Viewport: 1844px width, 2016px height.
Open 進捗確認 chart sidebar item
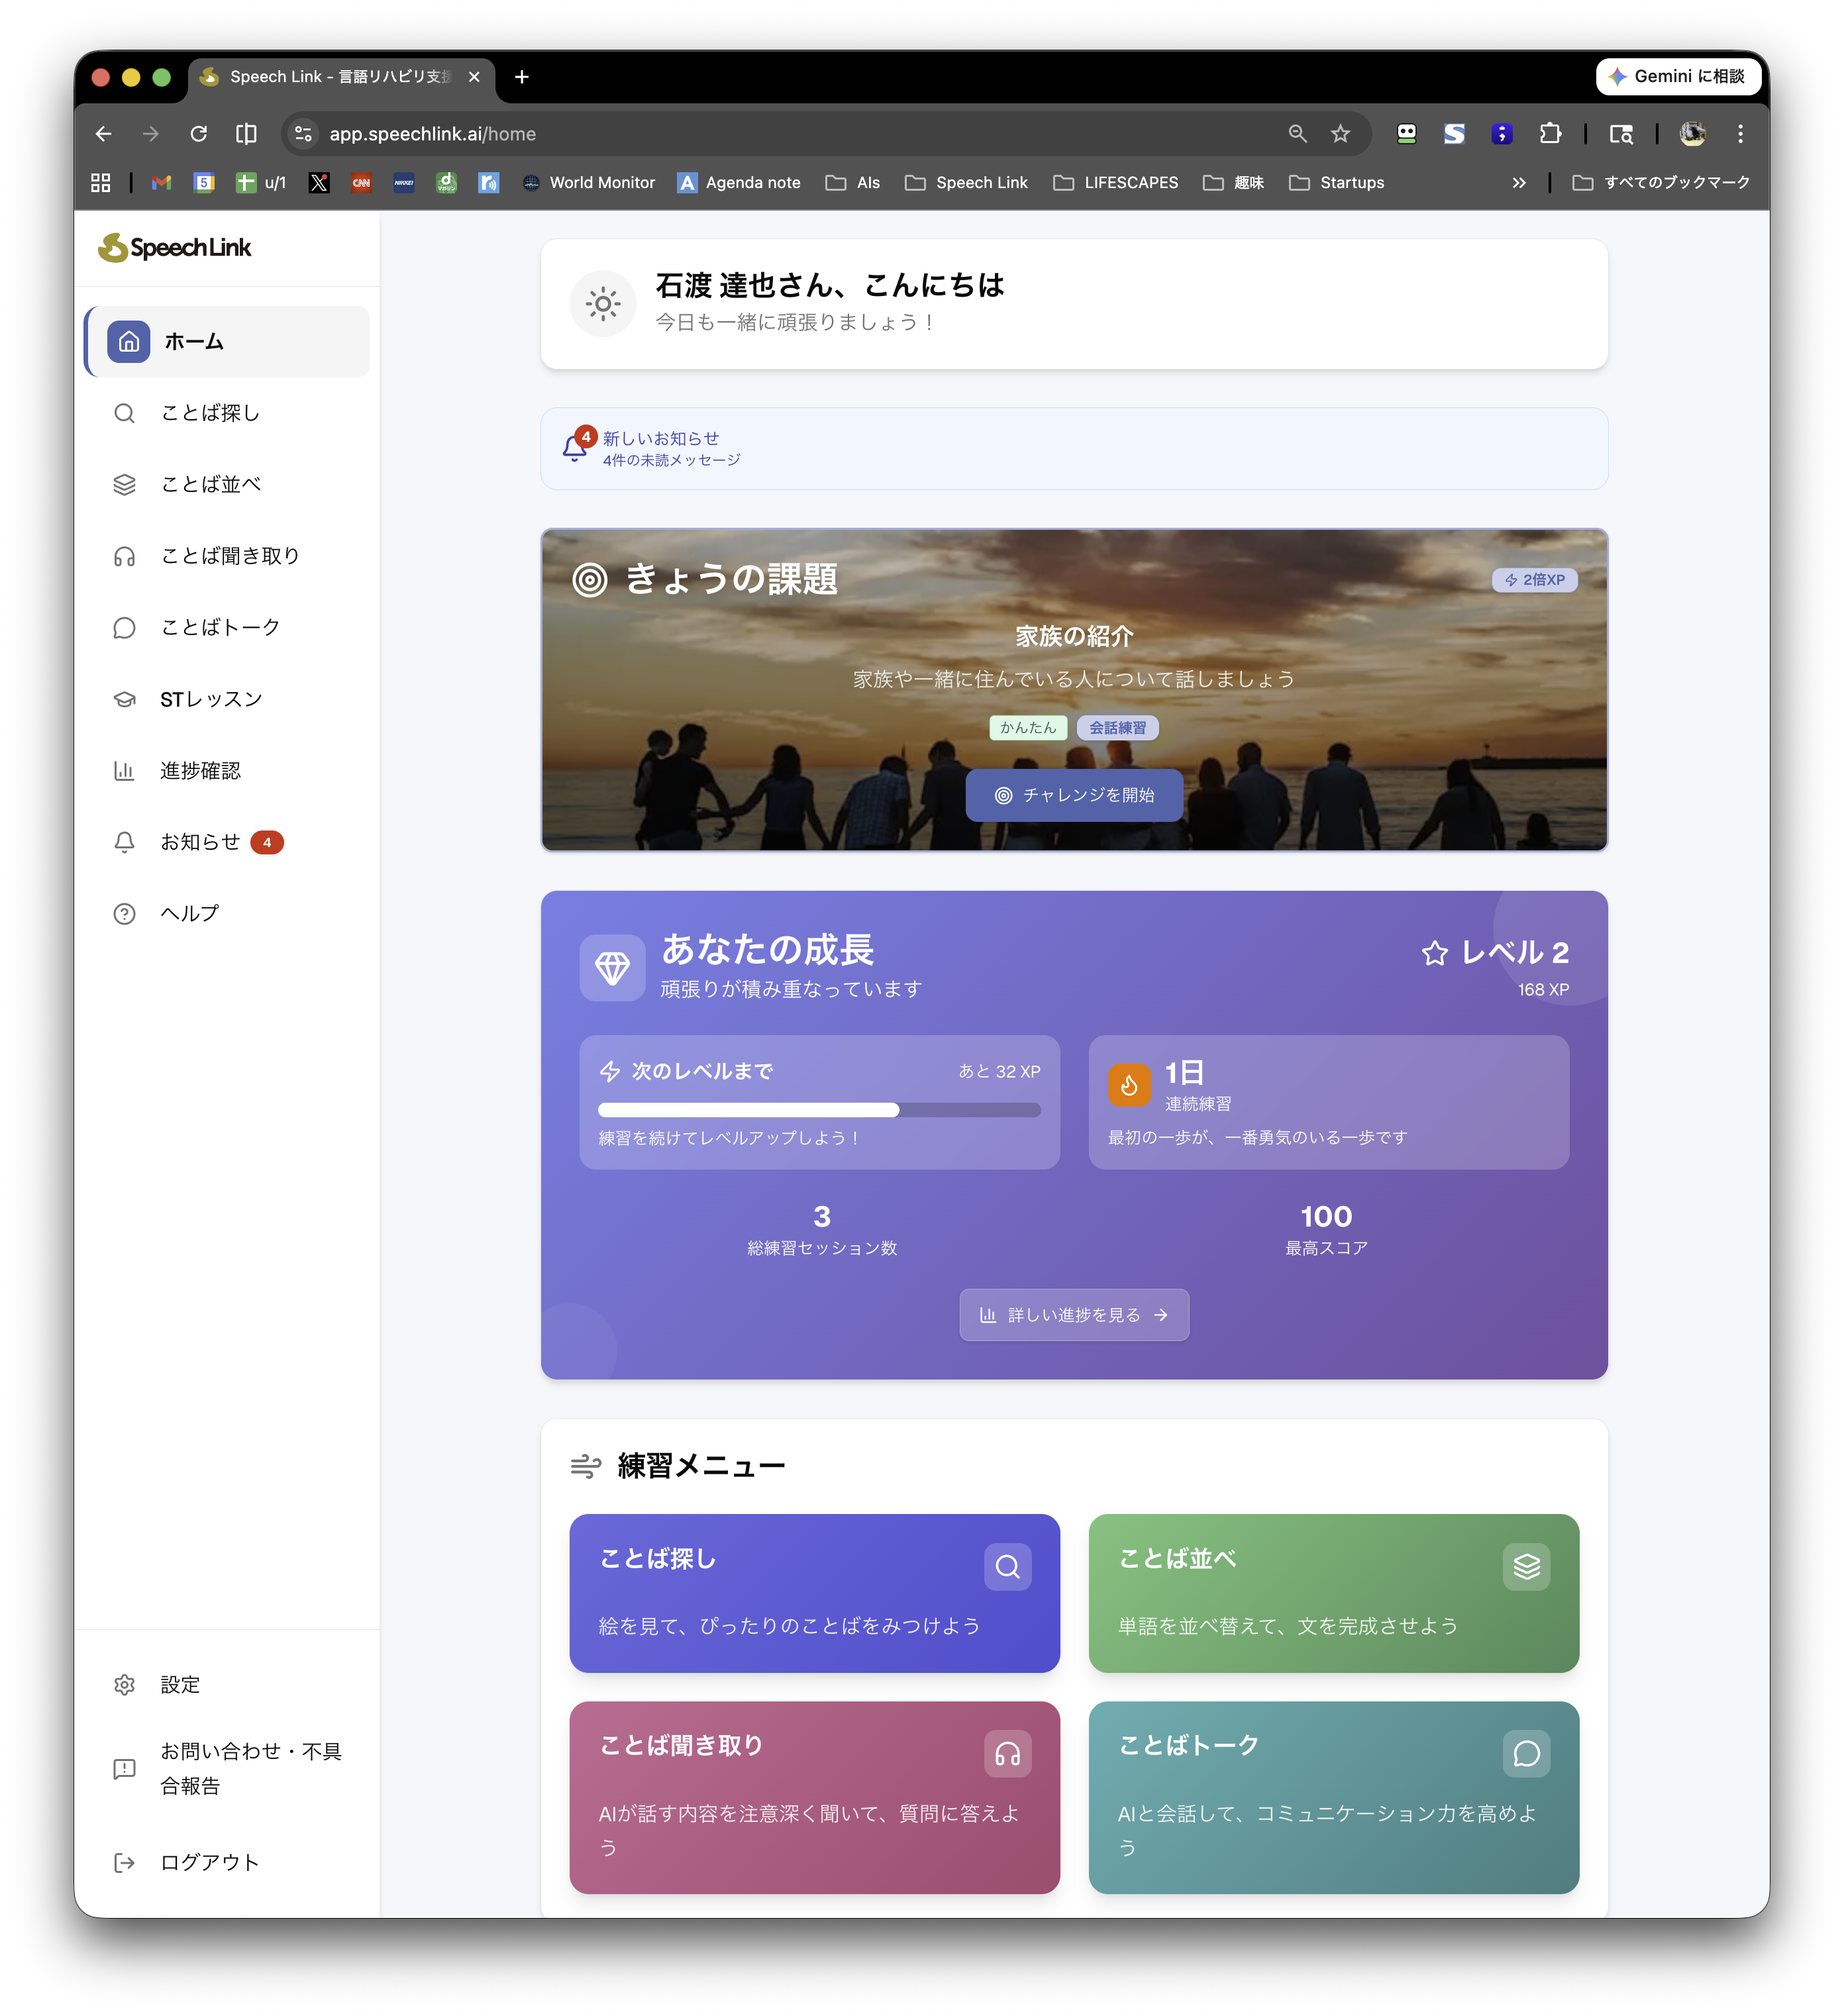[x=227, y=771]
